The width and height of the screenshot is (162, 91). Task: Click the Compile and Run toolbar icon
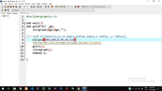[62, 7]
